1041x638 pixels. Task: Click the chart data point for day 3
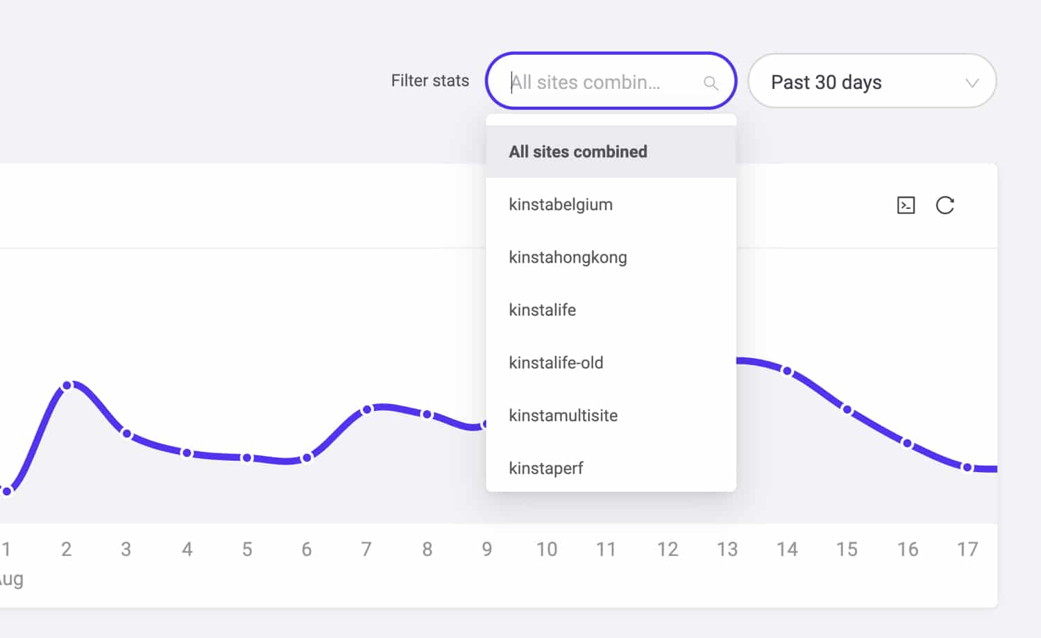(126, 433)
